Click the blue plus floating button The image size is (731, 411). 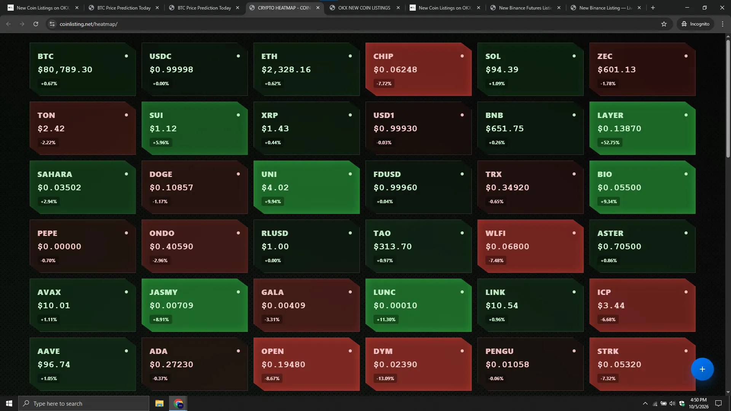click(x=702, y=369)
